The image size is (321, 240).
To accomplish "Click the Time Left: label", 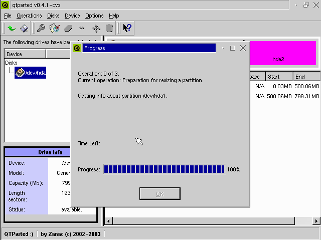I will [89, 143].
